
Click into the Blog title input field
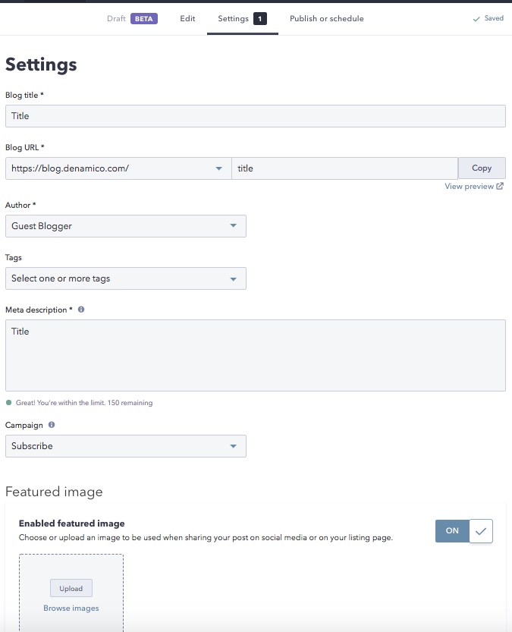click(256, 116)
